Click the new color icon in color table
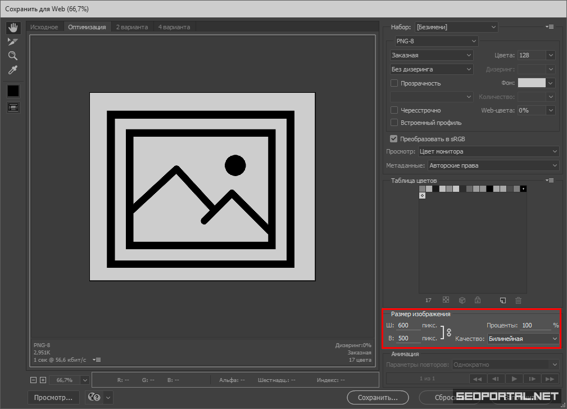 coord(504,300)
